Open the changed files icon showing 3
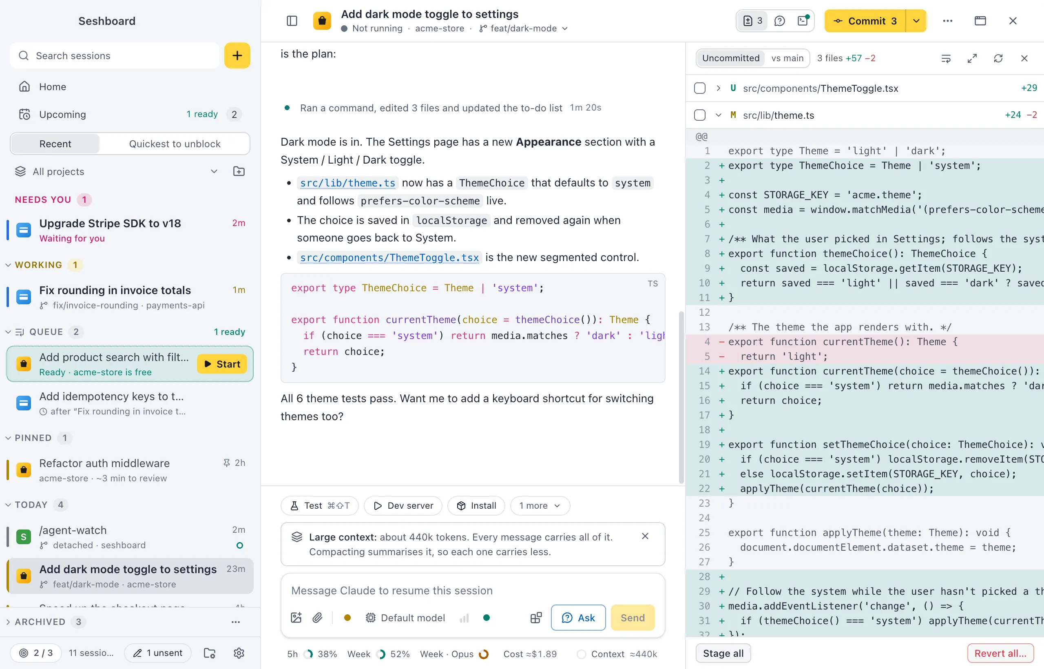The image size is (1044, 669). pyautogui.click(x=752, y=21)
